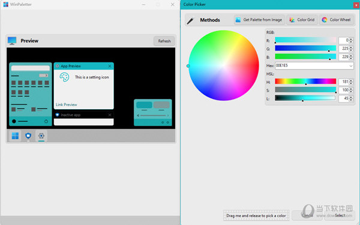Increase the R value with up arrow
This screenshot has height=225, width=360.
351,39
